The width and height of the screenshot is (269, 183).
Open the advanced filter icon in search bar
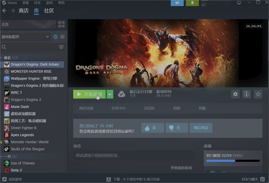(x=61, y=47)
